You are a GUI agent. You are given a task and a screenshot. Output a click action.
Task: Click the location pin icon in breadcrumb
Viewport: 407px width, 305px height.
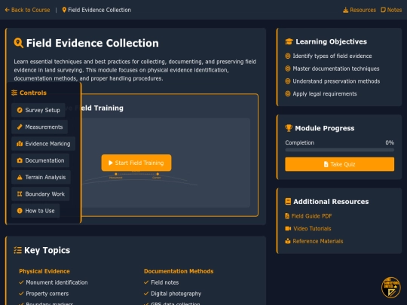tap(64, 10)
